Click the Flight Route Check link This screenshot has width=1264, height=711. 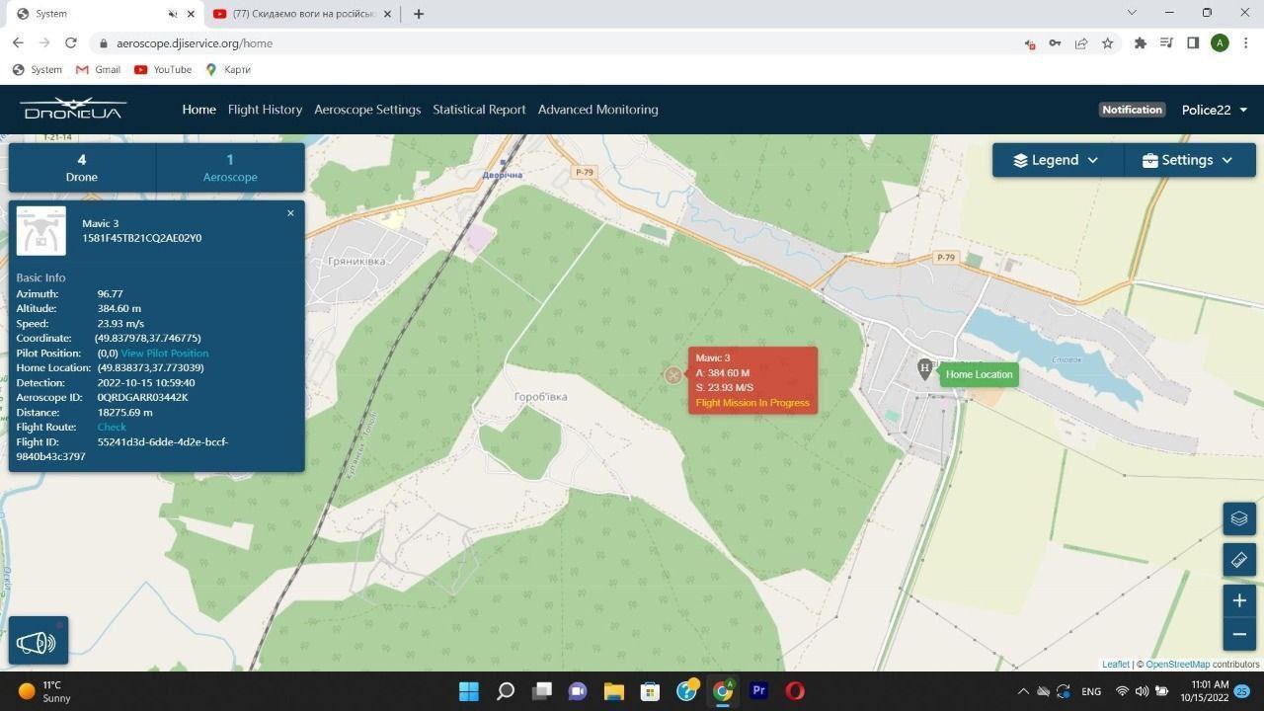coord(112,428)
